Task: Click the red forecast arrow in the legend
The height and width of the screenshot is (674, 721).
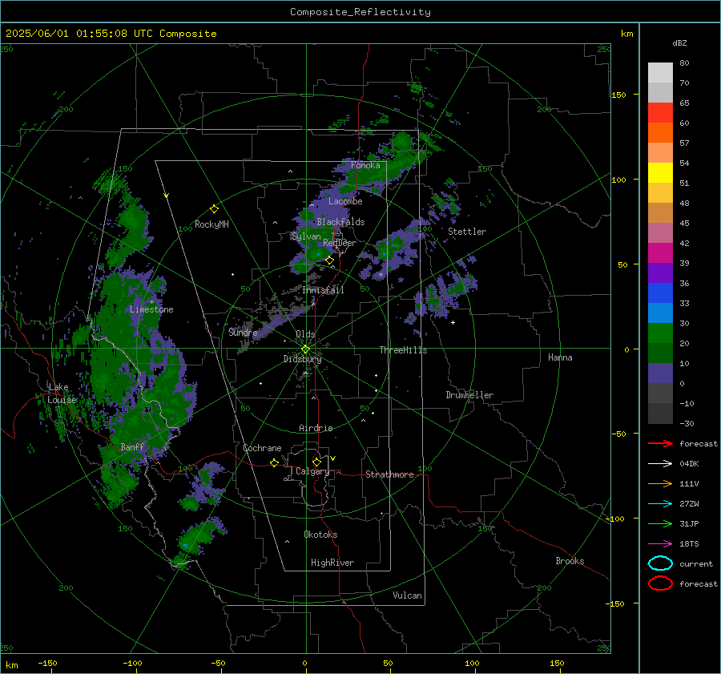Action: 660,443
